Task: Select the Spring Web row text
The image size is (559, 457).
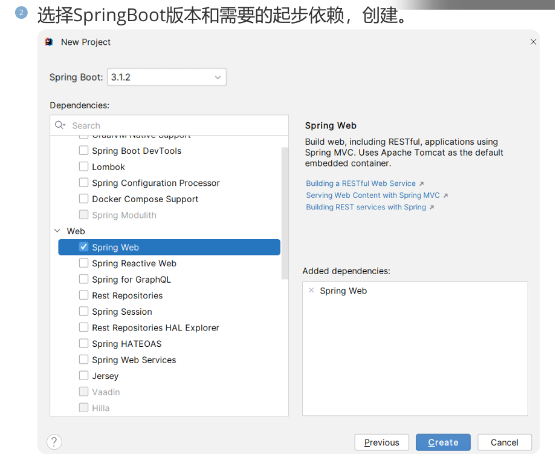Action: 115,248
